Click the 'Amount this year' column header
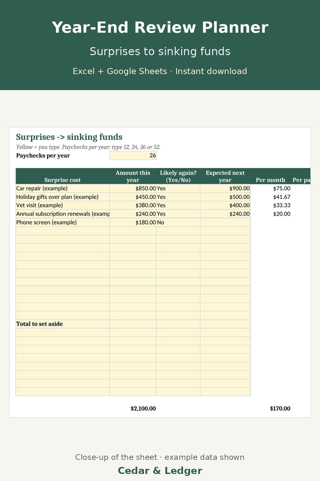This screenshot has height=481, width=320. coord(133,176)
